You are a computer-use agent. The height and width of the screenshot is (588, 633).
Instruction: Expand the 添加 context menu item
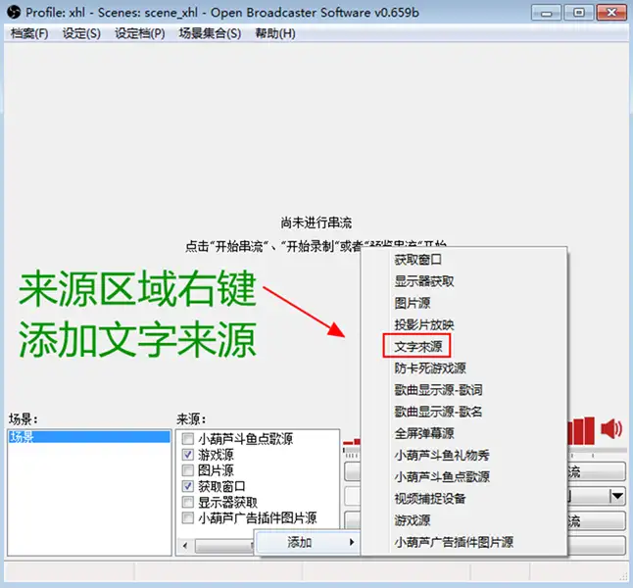click(307, 542)
